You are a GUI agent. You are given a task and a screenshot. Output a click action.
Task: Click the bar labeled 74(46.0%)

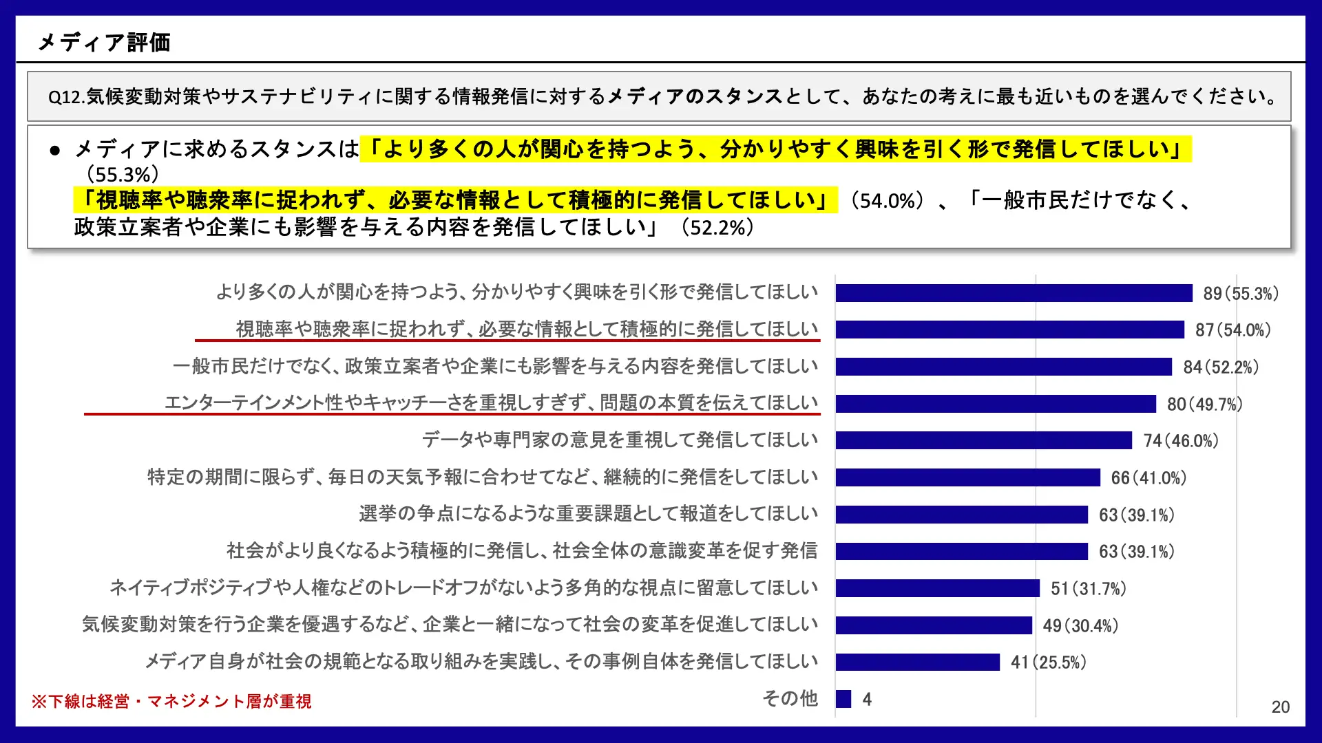(x=983, y=440)
